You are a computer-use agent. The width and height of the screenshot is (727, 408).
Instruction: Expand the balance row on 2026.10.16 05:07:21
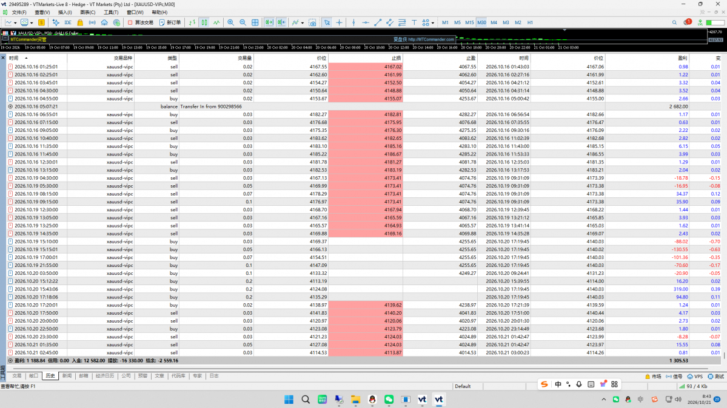point(10,107)
